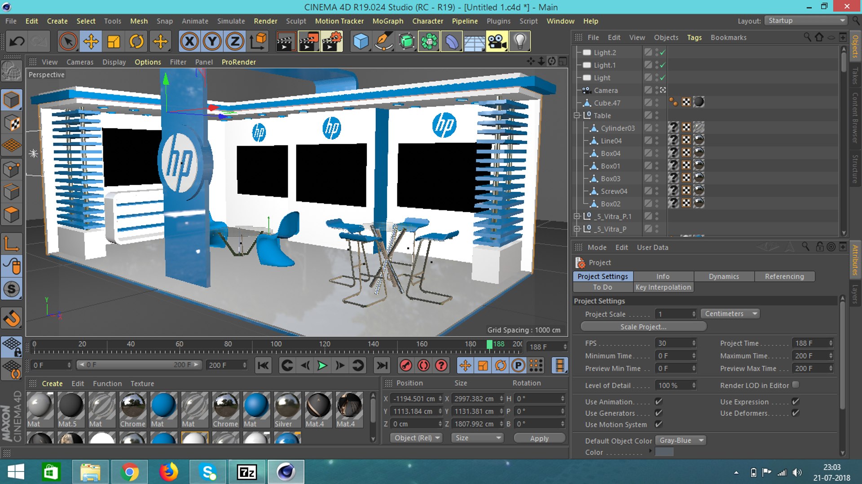The width and height of the screenshot is (862, 484).
Task: Switch to the Referencing tab
Action: pos(784,276)
